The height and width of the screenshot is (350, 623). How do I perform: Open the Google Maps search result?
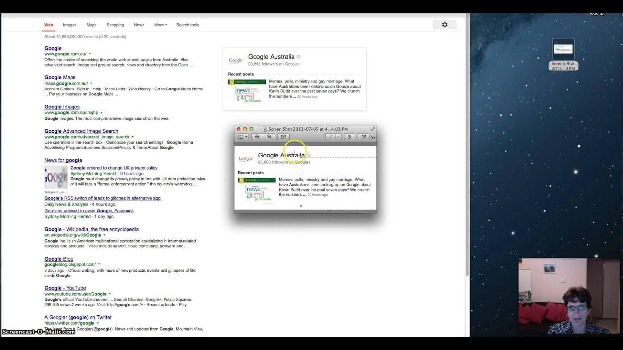(60, 77)
